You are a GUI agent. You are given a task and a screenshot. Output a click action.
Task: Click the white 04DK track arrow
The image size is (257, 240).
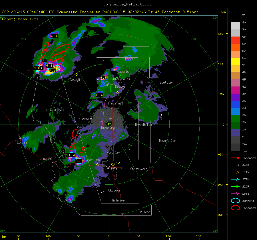pyautogui.click(x=235, y=165)
